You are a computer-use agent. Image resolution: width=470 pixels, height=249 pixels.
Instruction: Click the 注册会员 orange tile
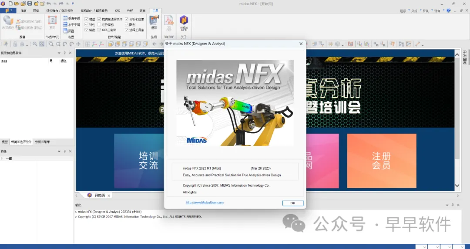tap(382, 161)
